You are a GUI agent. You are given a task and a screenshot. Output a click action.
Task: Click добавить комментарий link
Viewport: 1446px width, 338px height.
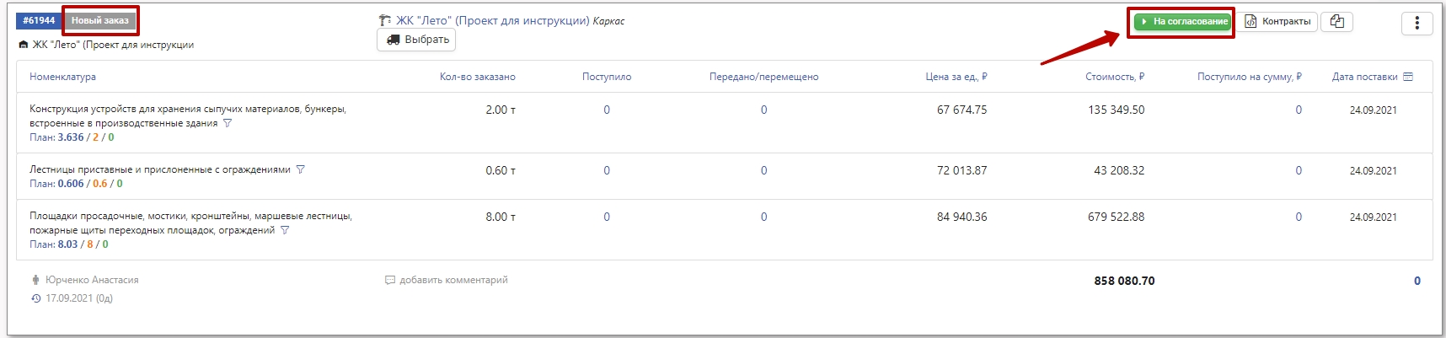point(453,280)
